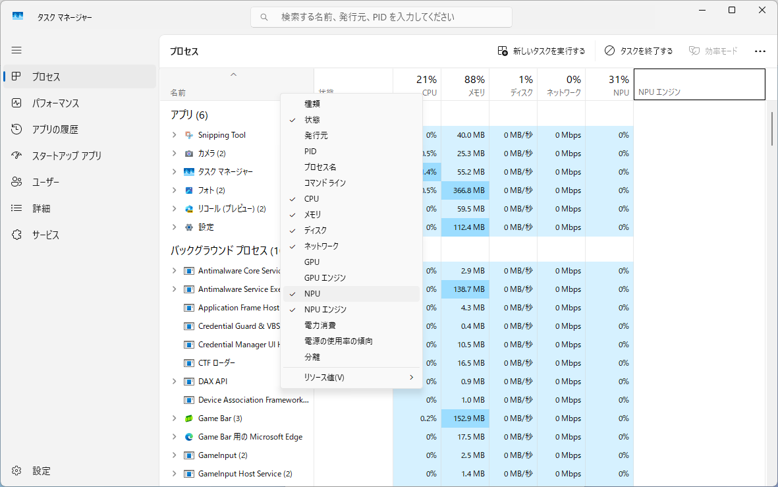Expand the Antimalware Core Service row
Image resolution: width=778 pixels, height=487 pixels.
(x=174, y=271)
